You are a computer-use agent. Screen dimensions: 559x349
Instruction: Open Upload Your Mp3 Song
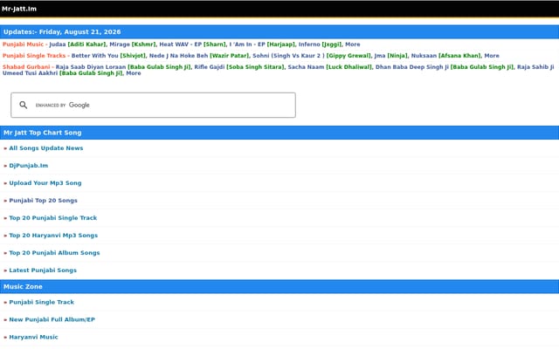pyautogui.click(x=45, y=183)
